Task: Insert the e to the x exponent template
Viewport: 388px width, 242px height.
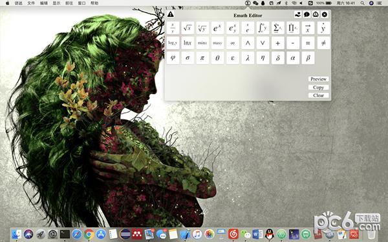Action: 217,28
